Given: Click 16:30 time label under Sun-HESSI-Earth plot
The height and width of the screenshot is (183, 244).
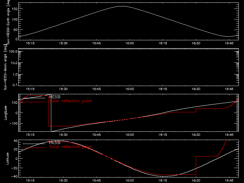Looking at the screenshot, I should tap(196, 43).
